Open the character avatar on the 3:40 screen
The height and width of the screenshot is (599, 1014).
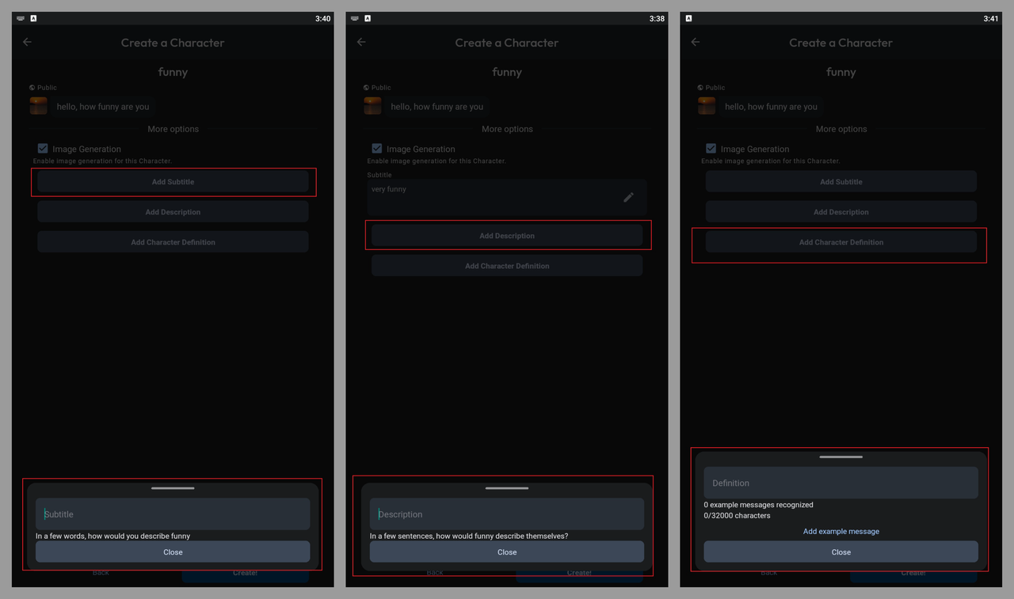(x=38, y=106)
